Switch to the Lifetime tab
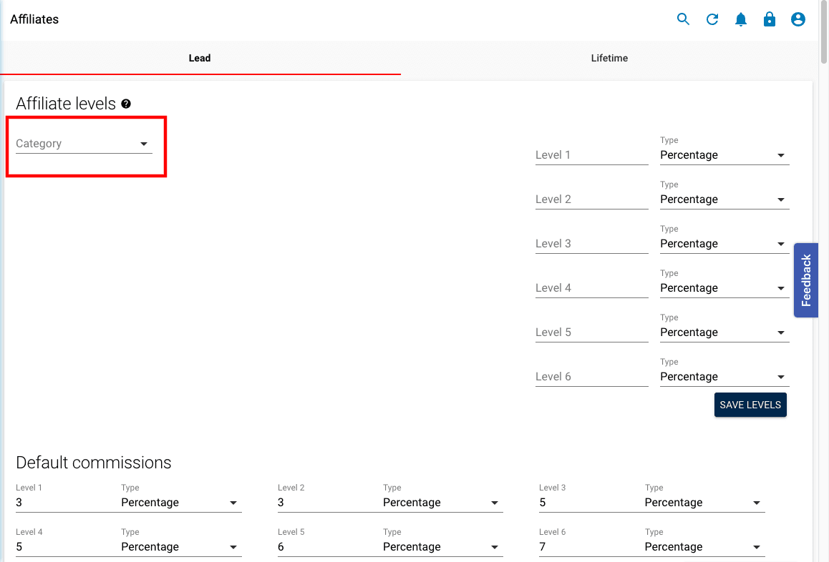This screenshot has width=829, height=562. [x=609, y=58]
